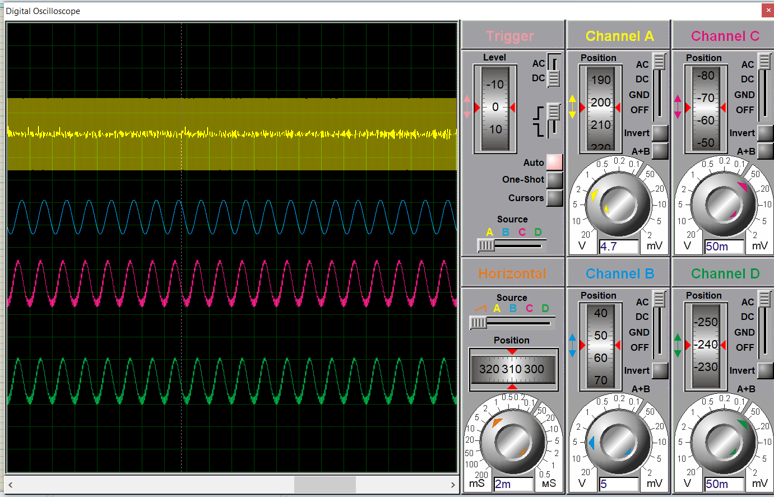The width and height of the screenshot is (774, 497).
Task: Click Horizontal timebase value field 2m
Action: pos(513,484)
